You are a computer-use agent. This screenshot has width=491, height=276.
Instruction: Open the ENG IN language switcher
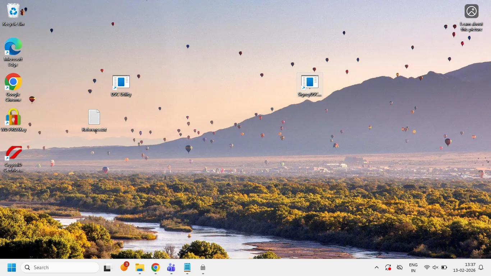(413, 268)
